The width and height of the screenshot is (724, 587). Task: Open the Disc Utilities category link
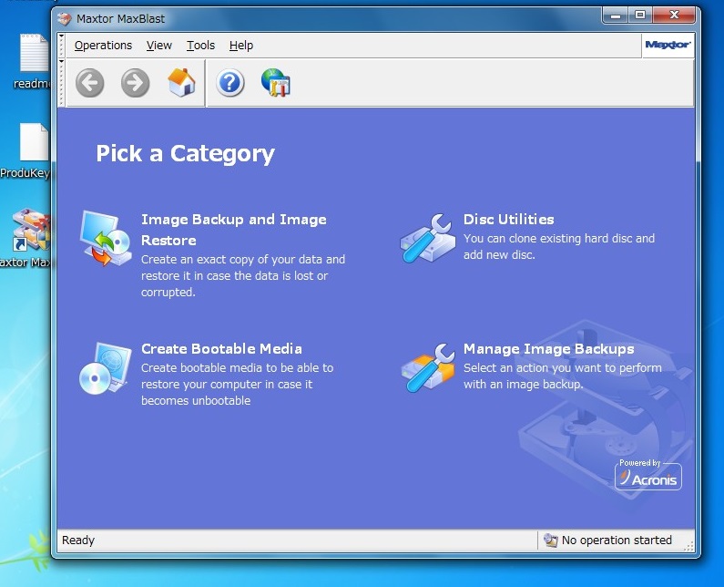pos(508,219)
